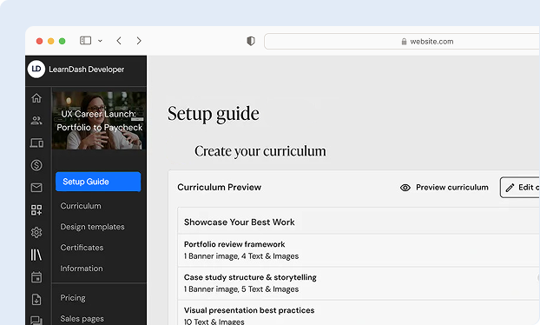The height and width of the screenshot is (325, 540).
Task: Open Visual presentation best practices lesson
Action: tap(359, 314)
